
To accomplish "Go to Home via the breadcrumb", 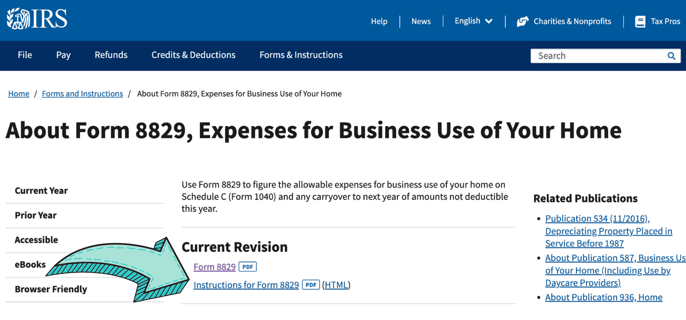I will [x=18, y=93].
